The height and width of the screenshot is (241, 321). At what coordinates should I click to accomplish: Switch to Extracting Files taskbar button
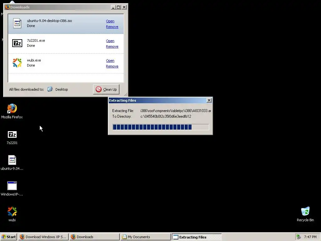(x=197, y=237)
